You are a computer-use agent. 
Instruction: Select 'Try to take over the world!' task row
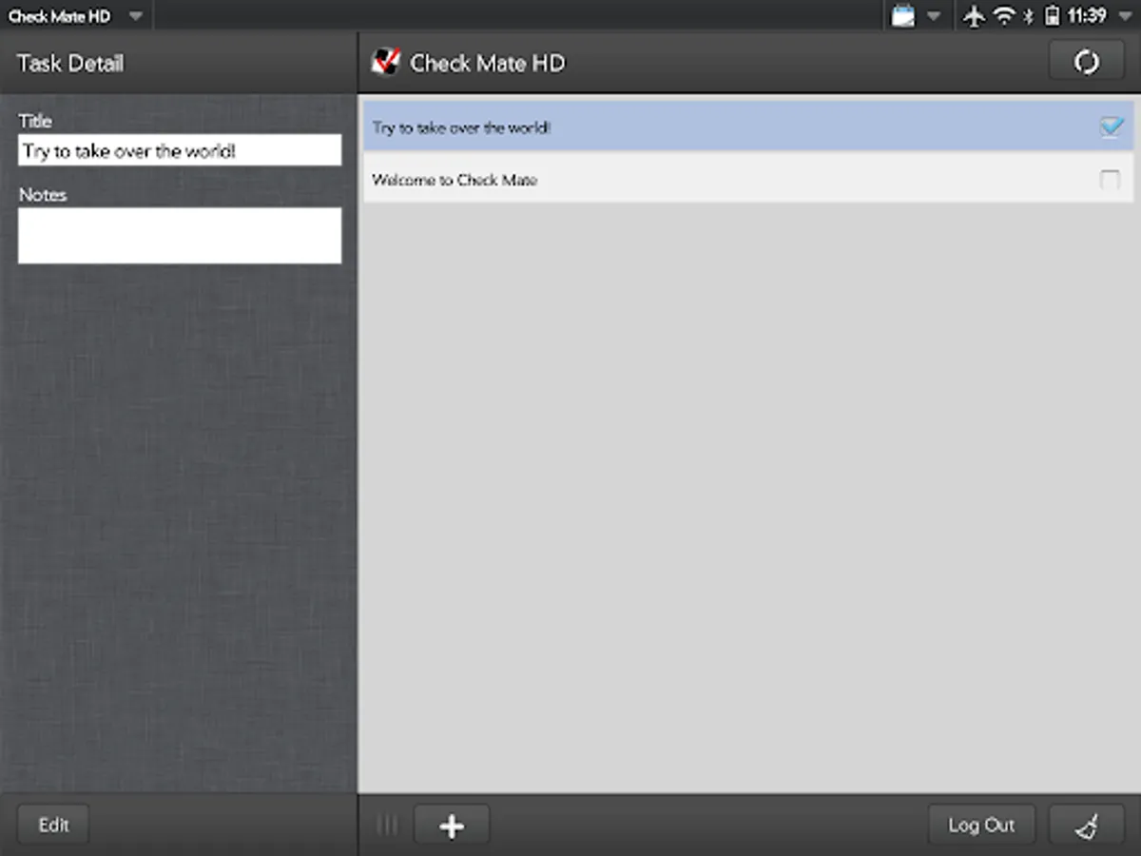748,126
